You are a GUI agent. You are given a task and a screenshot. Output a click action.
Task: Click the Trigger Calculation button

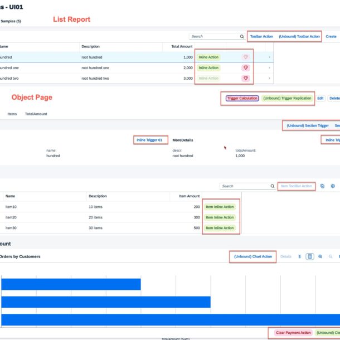(242, 98)
